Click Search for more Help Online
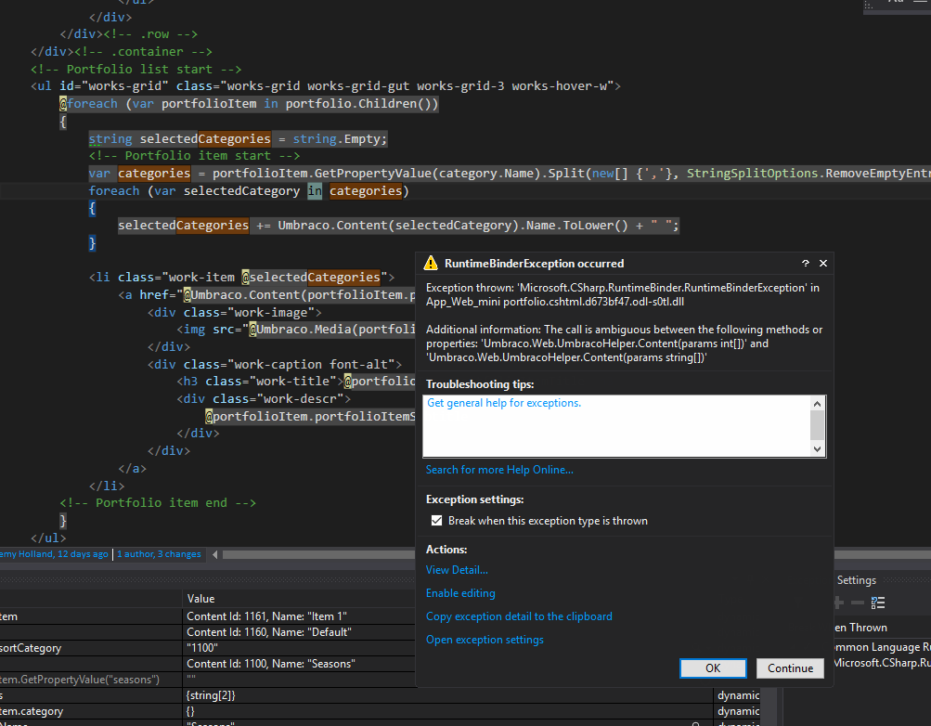The height and width of the screenshot is (726, 931). 499,470
